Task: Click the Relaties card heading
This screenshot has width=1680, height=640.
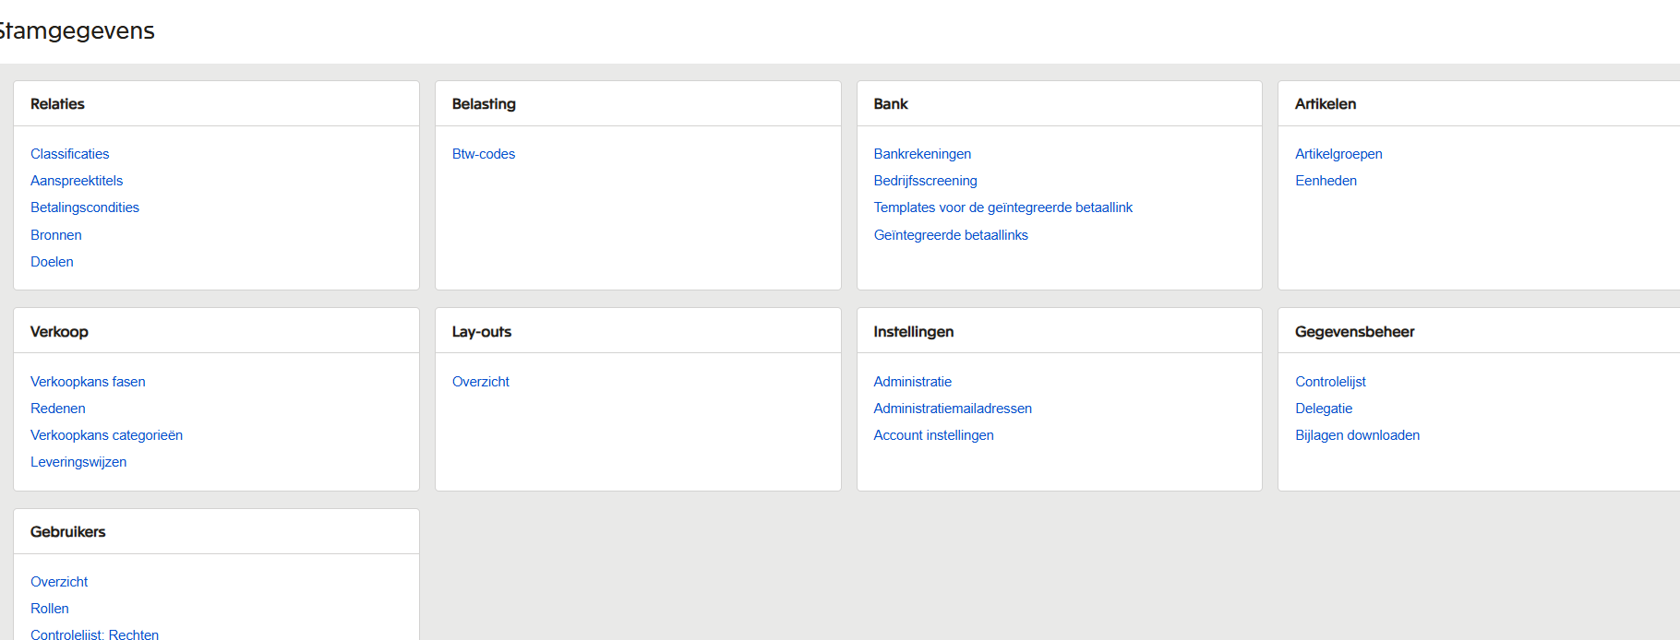Action: point(57,104)
